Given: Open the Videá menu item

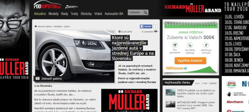Looking at the screenshot, I should 98,14.
